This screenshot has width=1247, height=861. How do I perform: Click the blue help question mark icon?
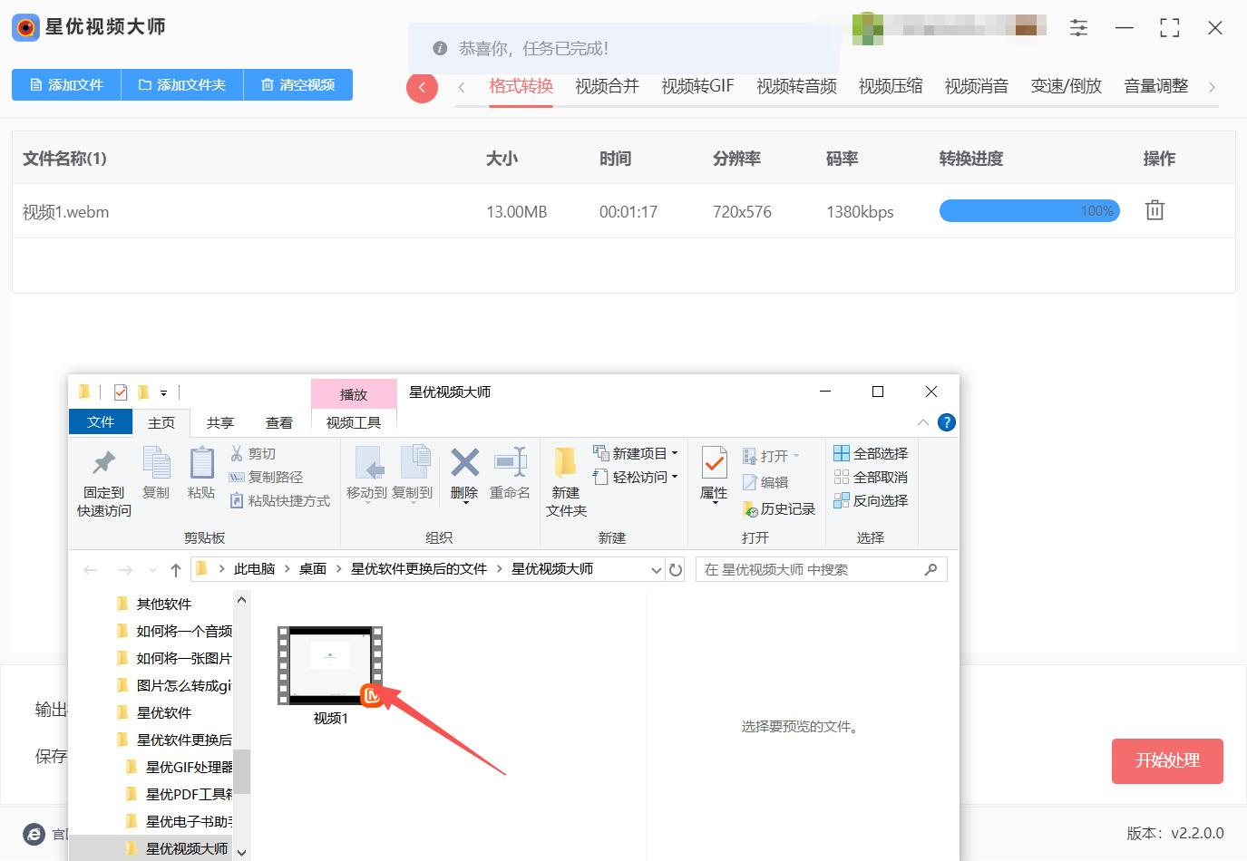tap(946, 422)
